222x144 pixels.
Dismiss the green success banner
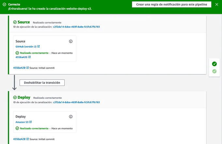point(217,4)
